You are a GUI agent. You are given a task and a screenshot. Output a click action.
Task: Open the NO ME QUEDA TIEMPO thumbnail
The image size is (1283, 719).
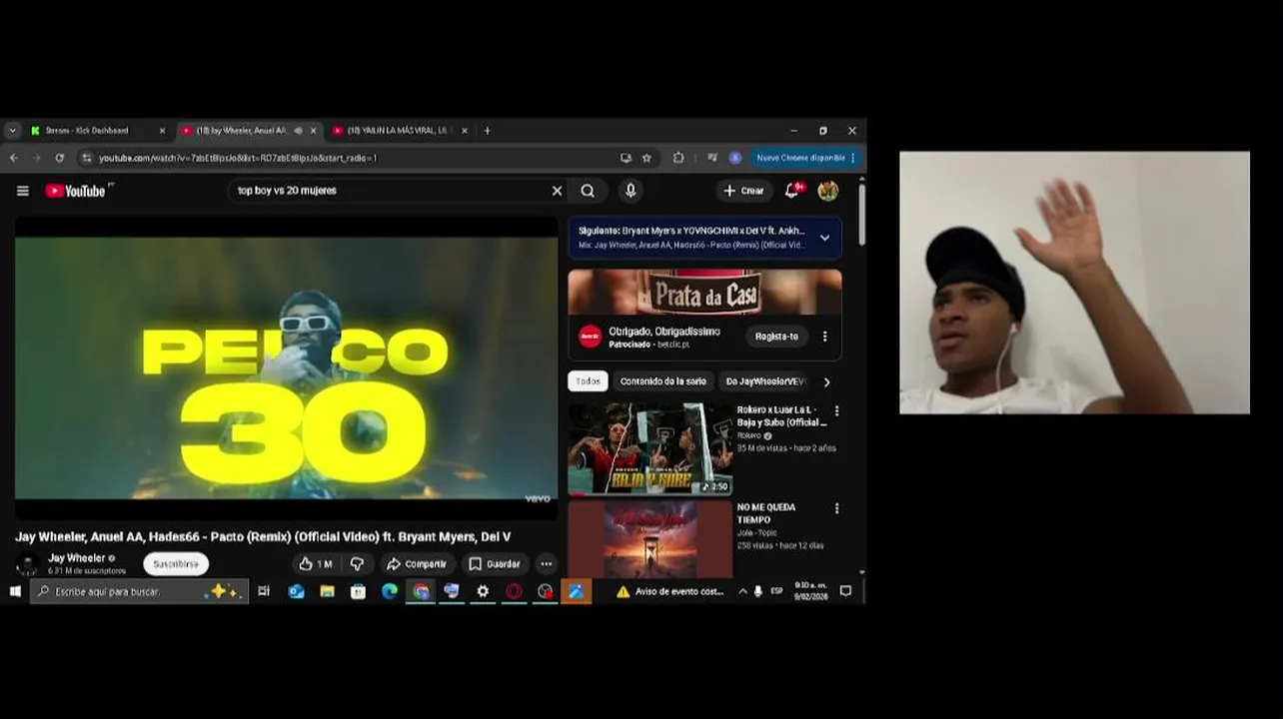650,539
